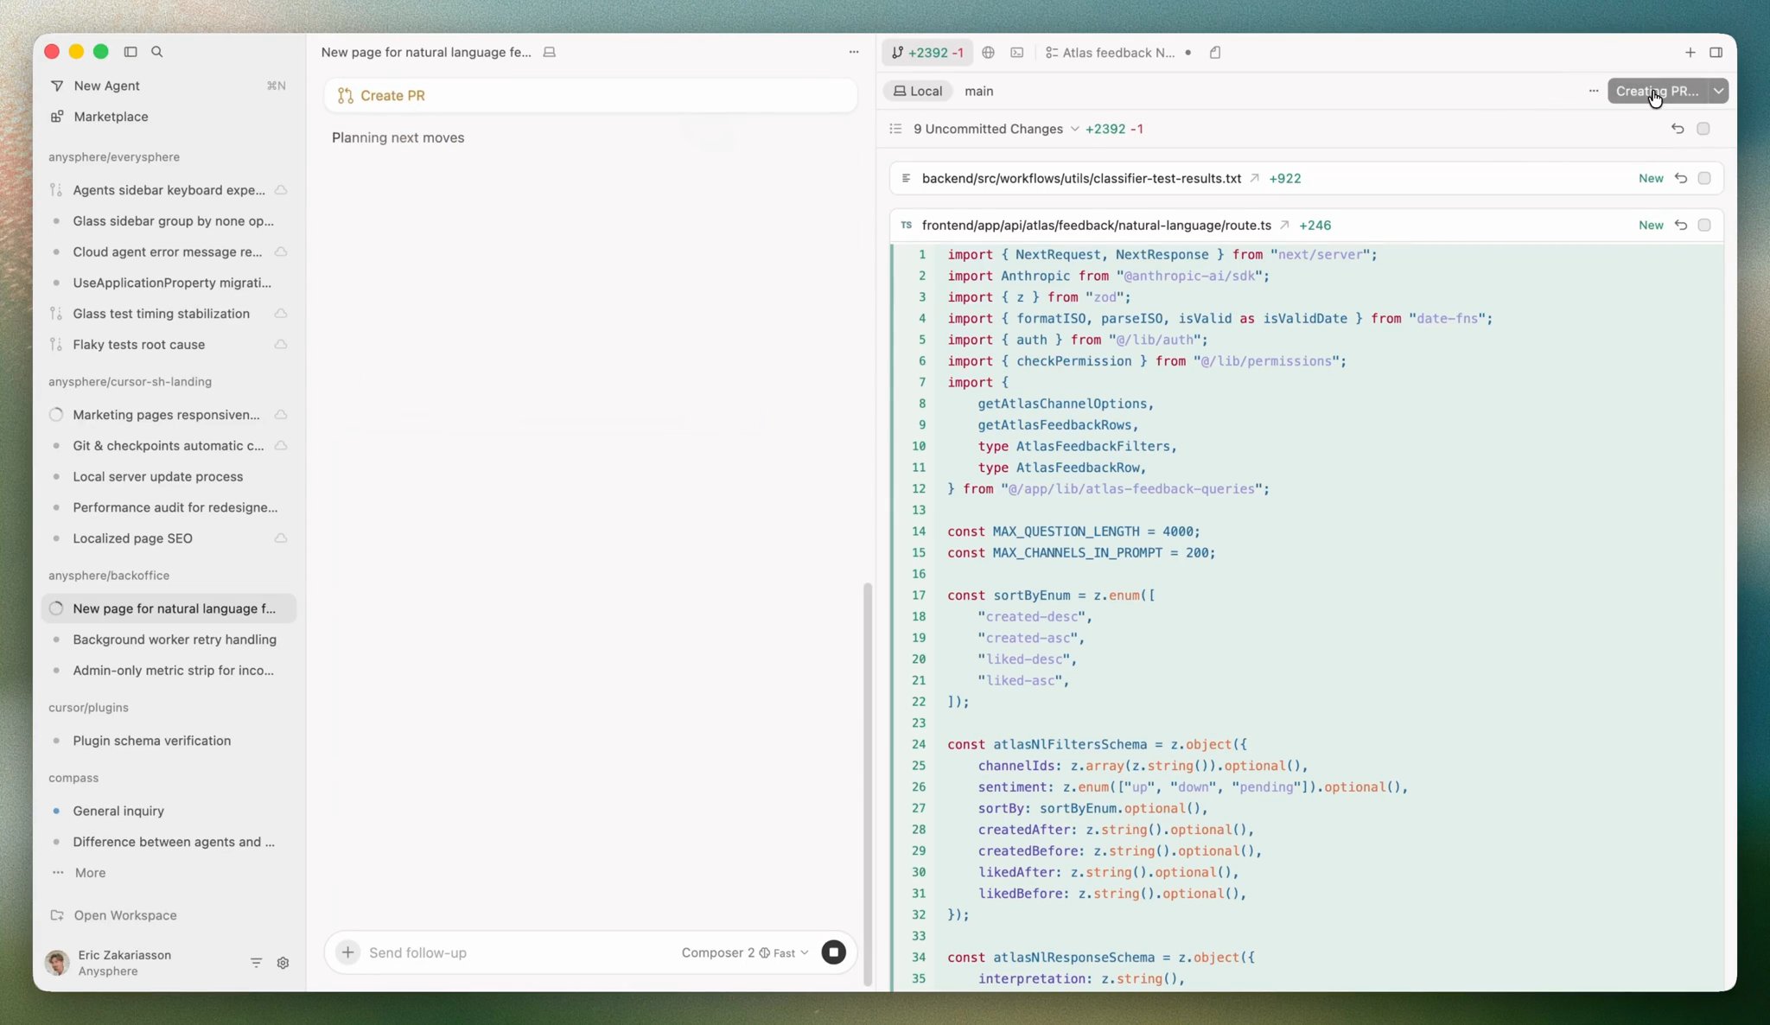1770x1025 pixels.
Task: Click the search icon in the sidebar header
Action: (157, 52)
